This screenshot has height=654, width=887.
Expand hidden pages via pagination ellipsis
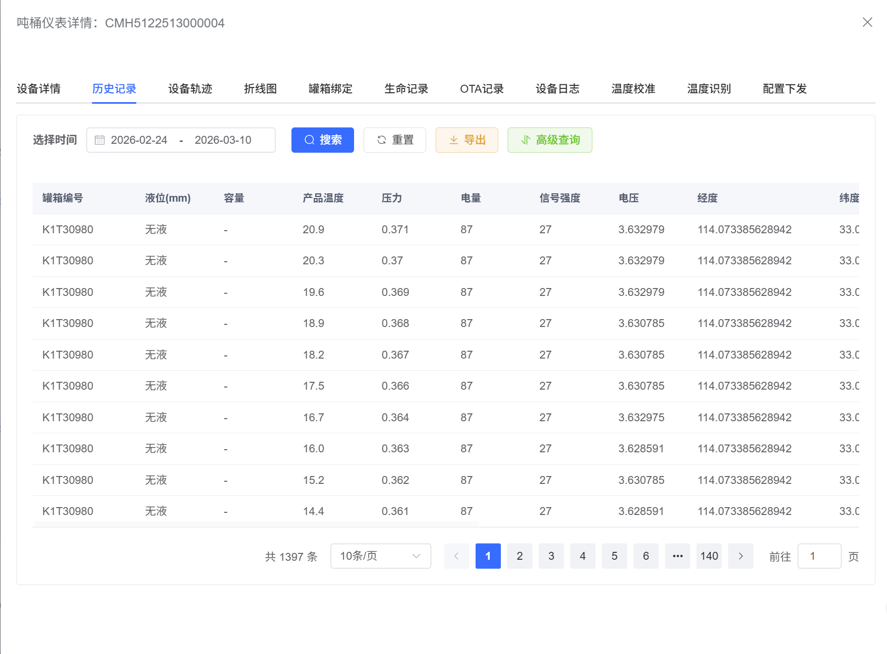pos(677,556)
